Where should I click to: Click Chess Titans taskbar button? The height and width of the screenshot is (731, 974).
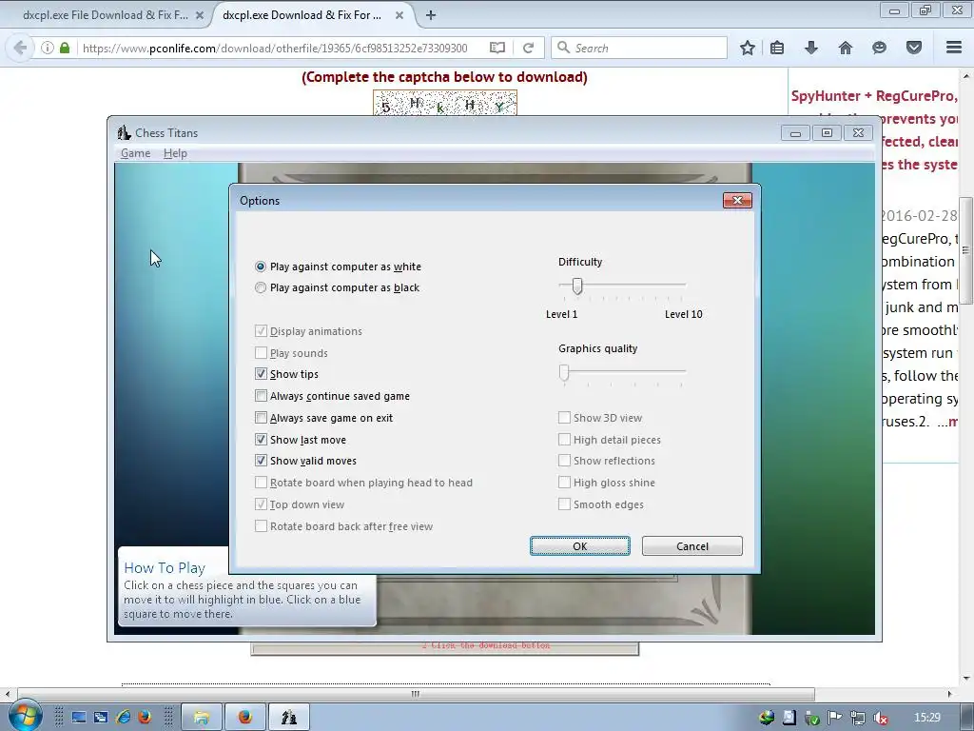tap(289, 718)
